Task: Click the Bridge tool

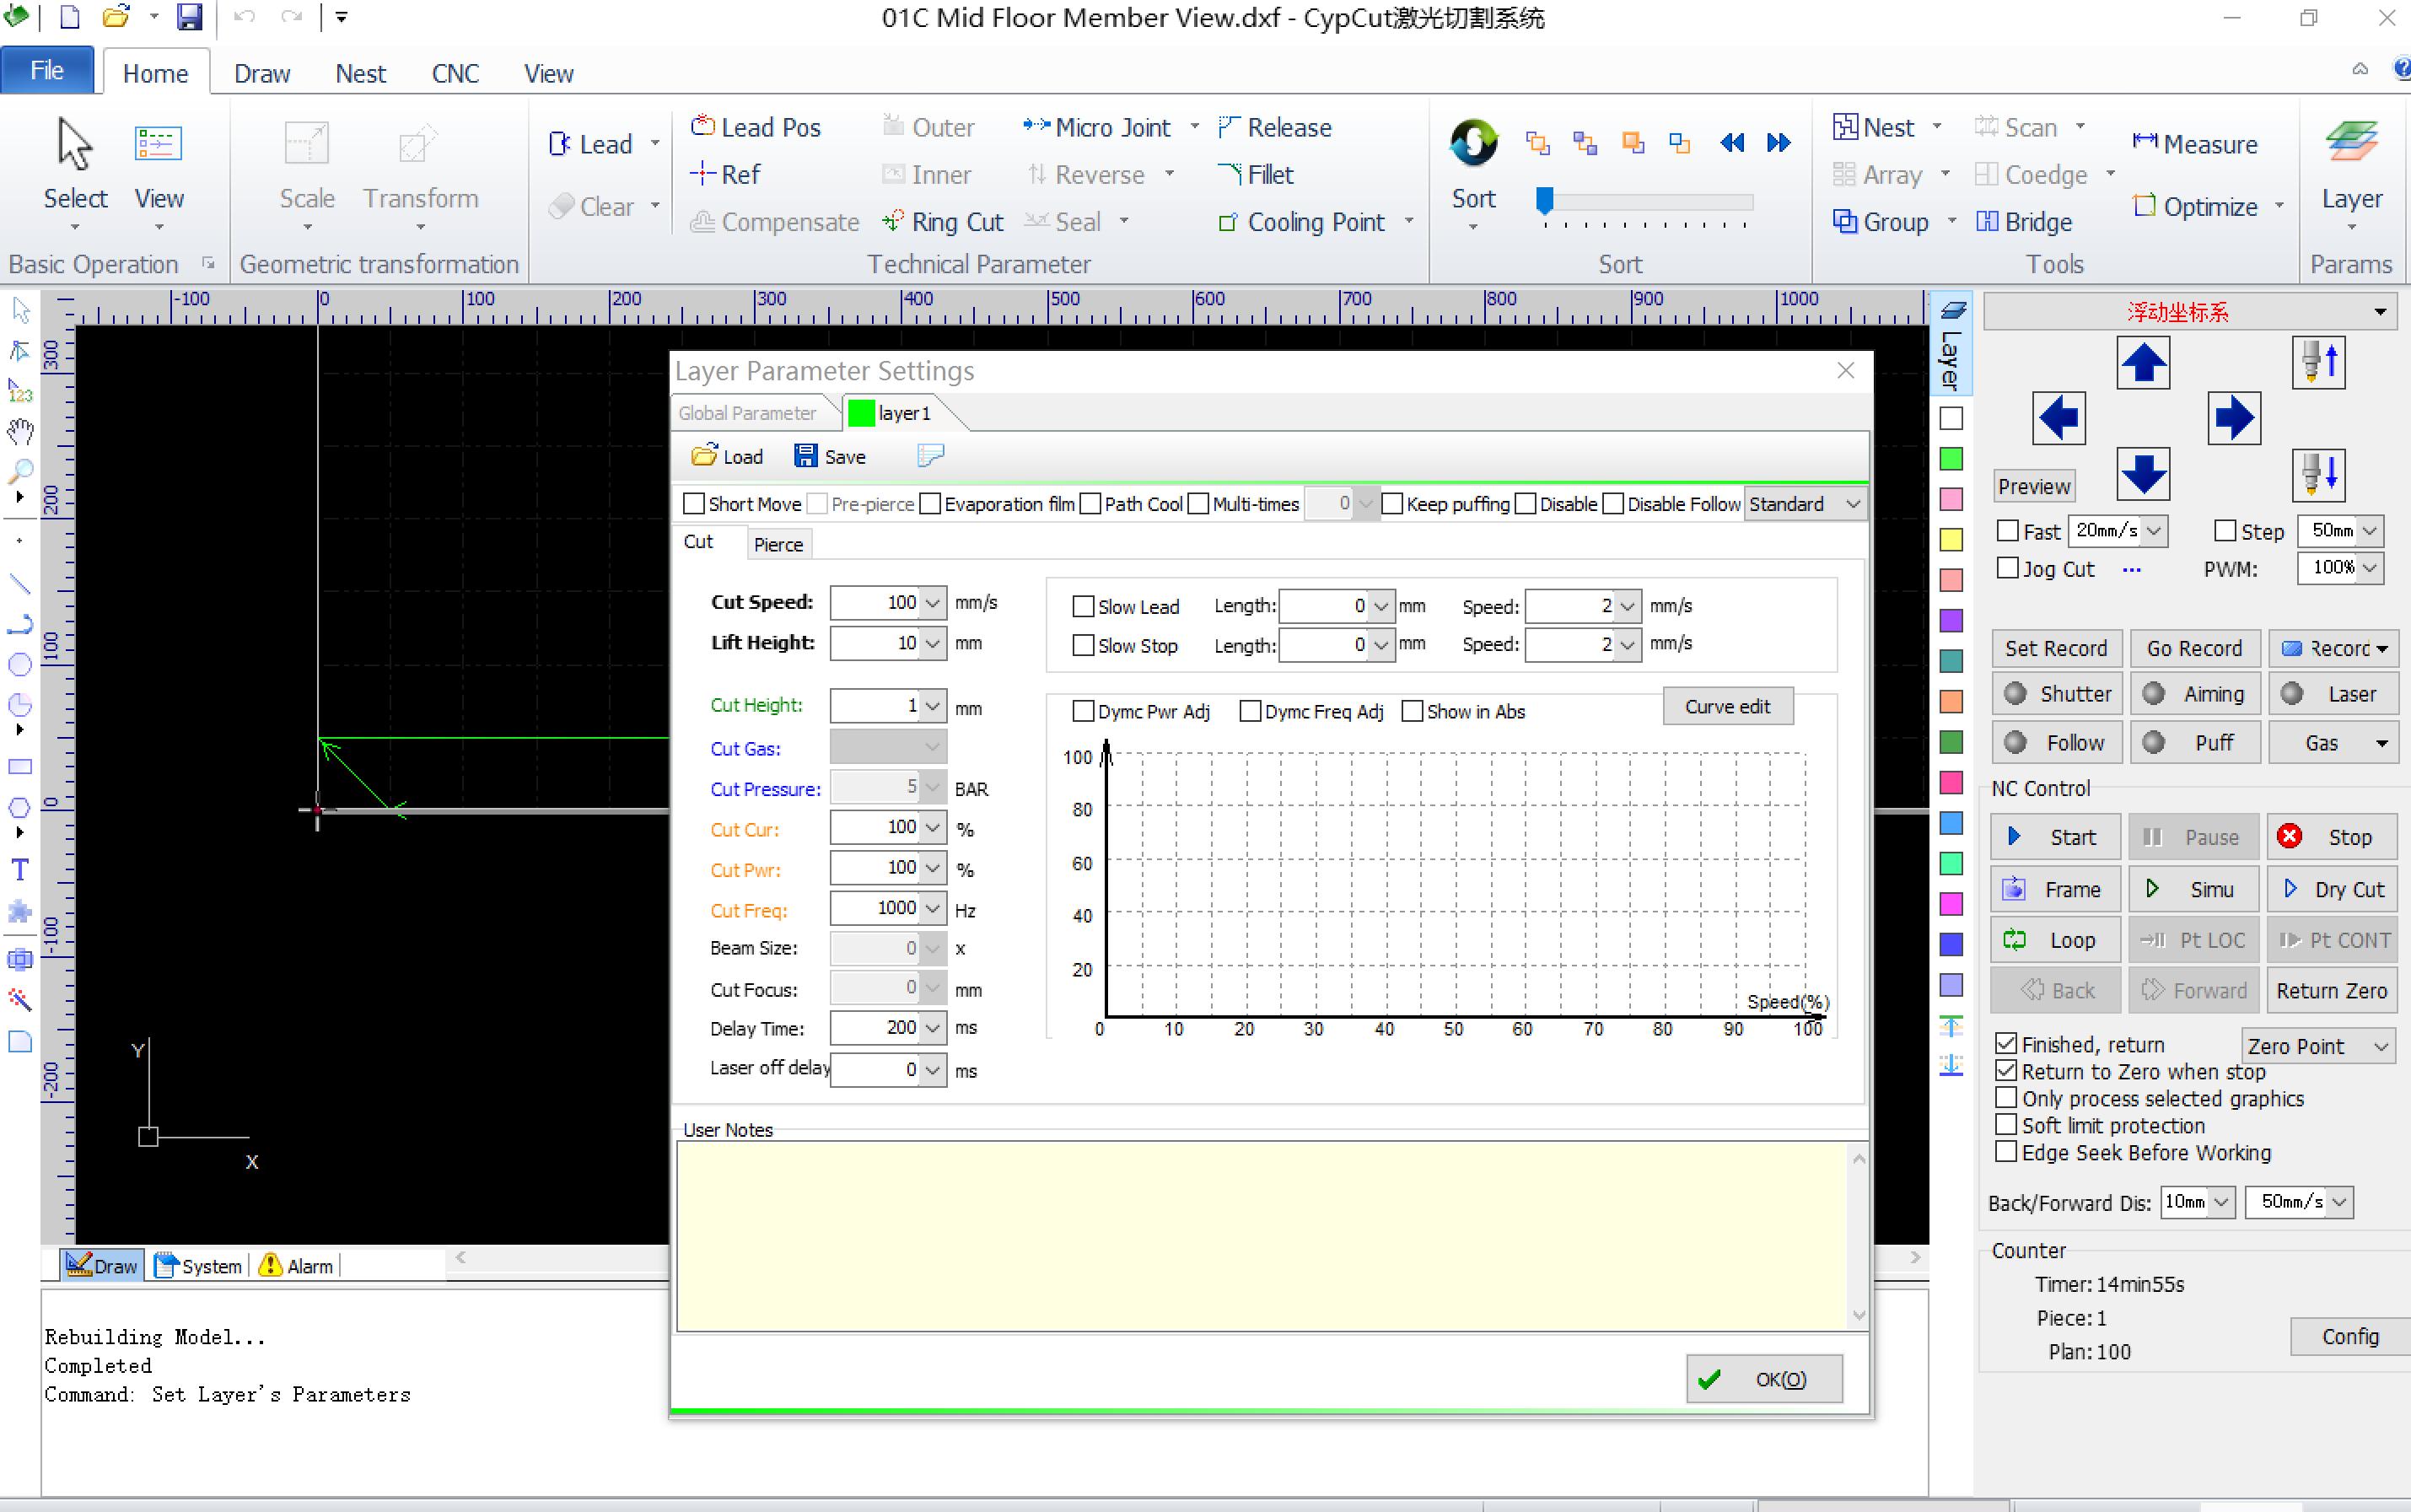Action: (x=2024, y=221)
